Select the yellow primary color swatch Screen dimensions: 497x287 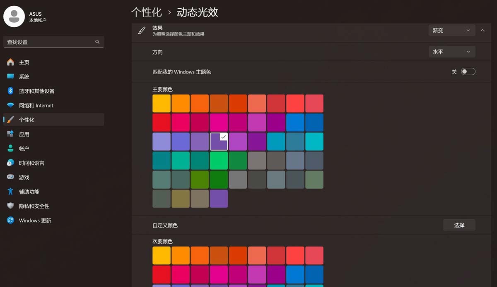tap(161, 103)
